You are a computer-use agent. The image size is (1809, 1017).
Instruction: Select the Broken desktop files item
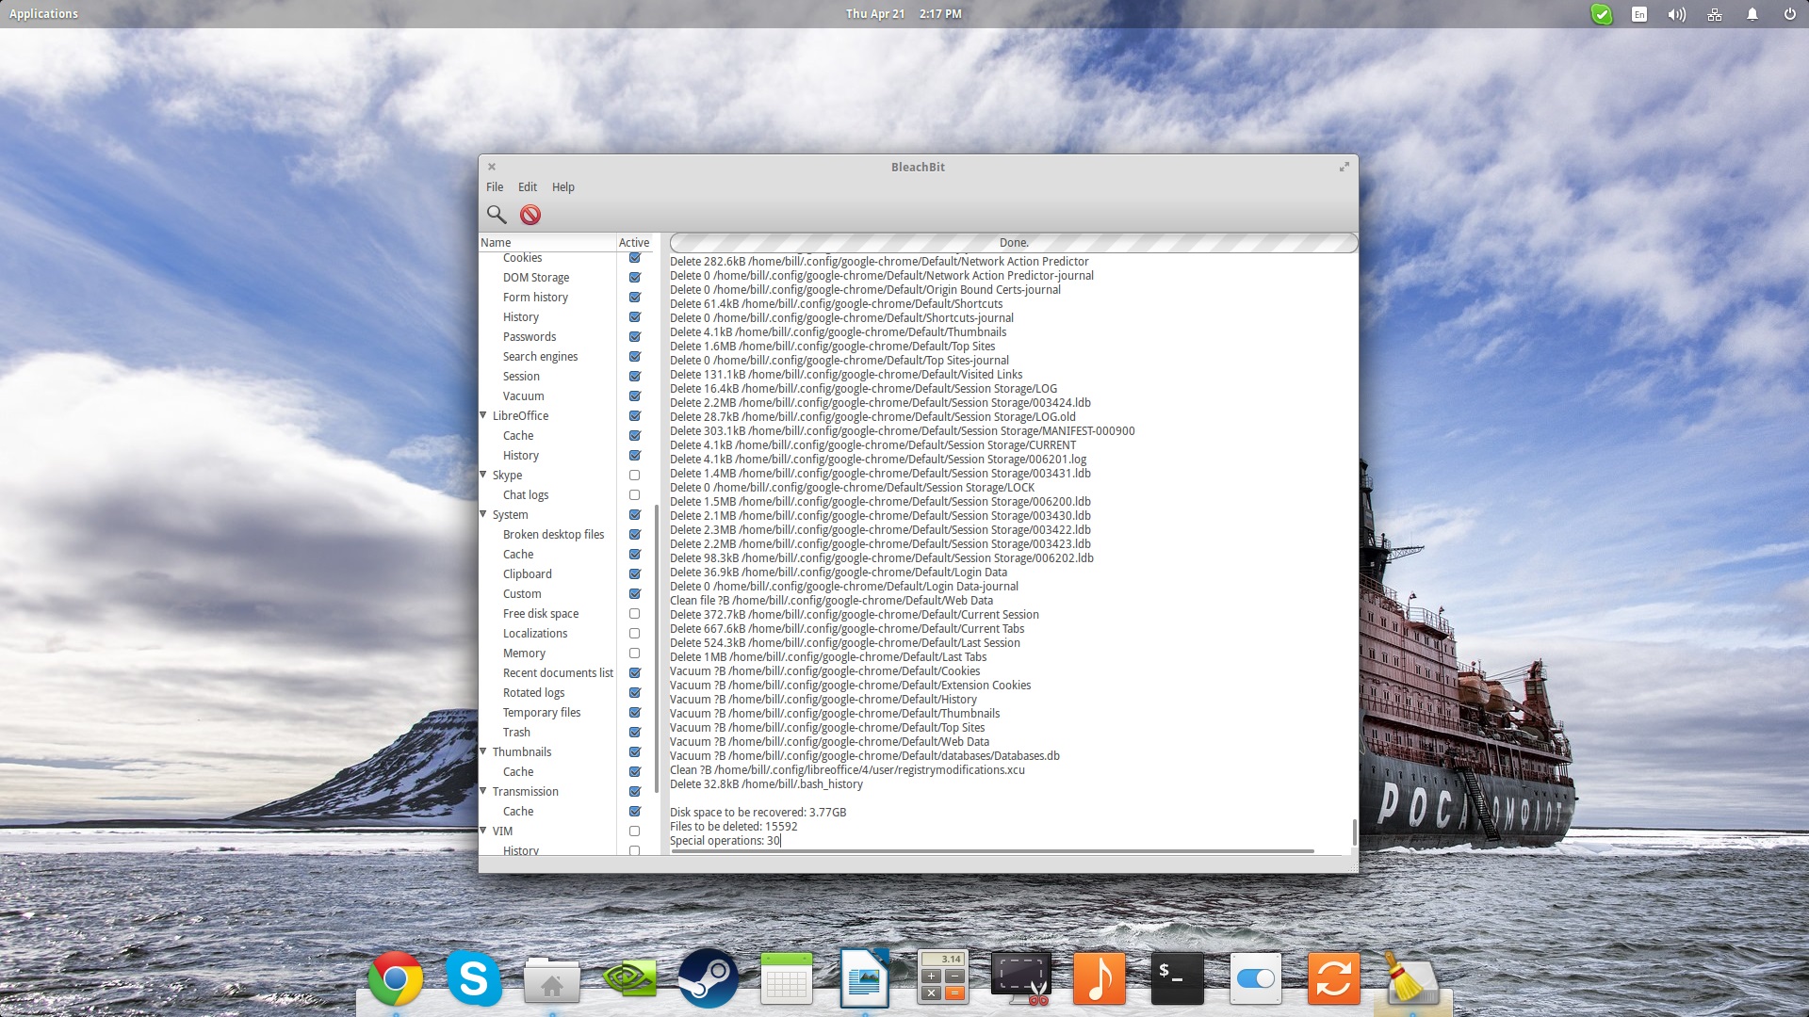pyautogui.click(x=554, y=535)
